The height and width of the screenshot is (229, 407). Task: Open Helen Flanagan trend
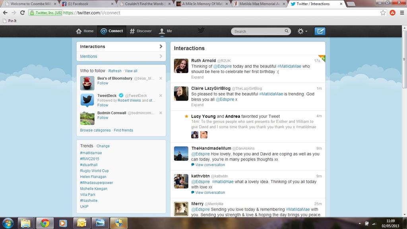point(93,177)
